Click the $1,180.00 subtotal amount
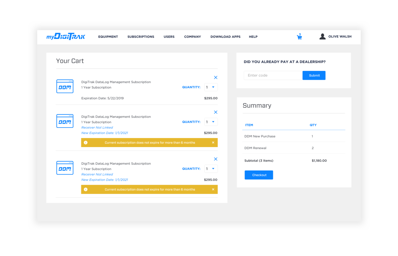The image size is (398, 256). (319, 161)
